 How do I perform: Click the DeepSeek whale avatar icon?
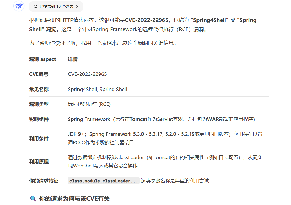(19, 6)
